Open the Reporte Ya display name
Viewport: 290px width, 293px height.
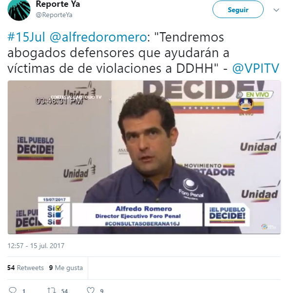(x=58, y=4)
